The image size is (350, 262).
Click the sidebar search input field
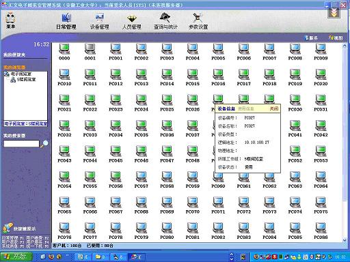click(21, 144)
